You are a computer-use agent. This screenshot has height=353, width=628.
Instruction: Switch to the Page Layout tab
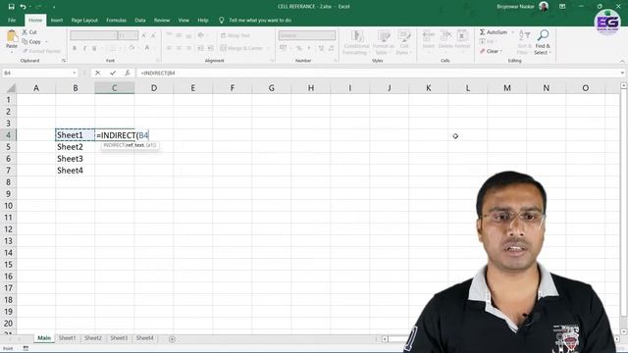click(x=84, y=20)
